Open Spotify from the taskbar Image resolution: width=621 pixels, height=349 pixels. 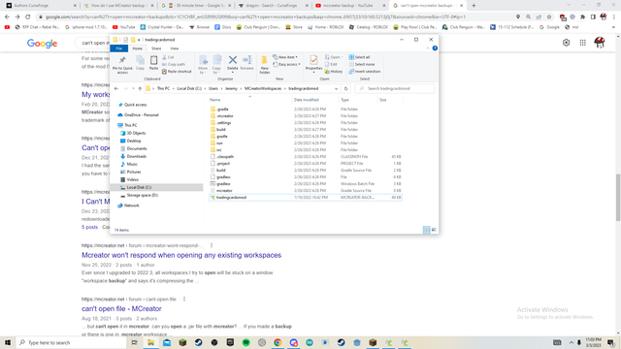[x=245, y=342]
